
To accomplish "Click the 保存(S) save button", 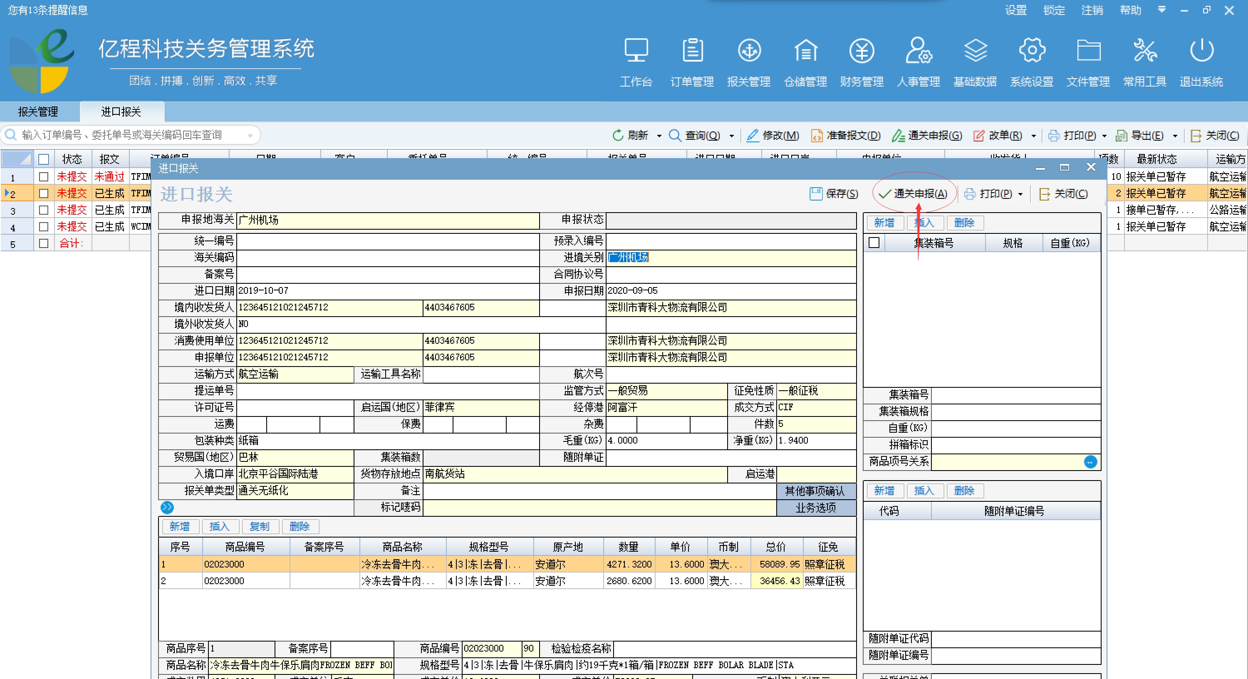I will [833, 194].
